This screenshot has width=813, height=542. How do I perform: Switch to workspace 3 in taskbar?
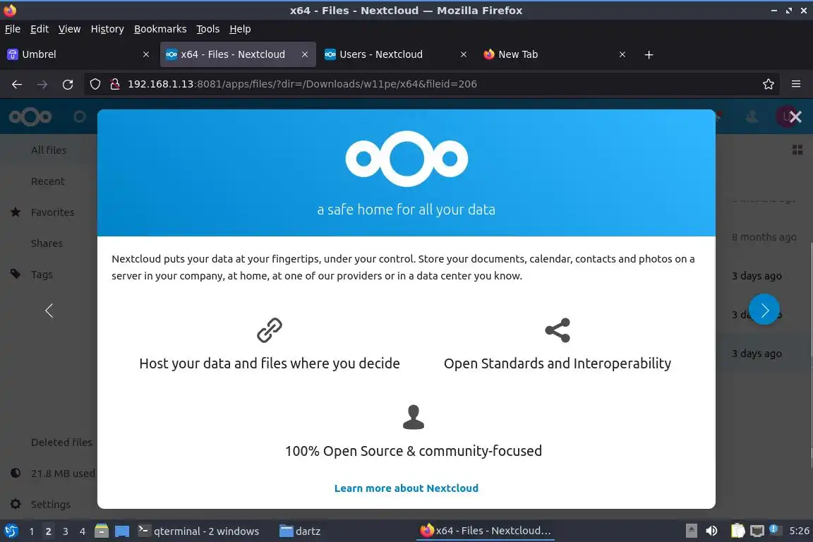click(66, 531)
